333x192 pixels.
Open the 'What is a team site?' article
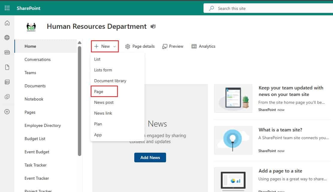280,130
